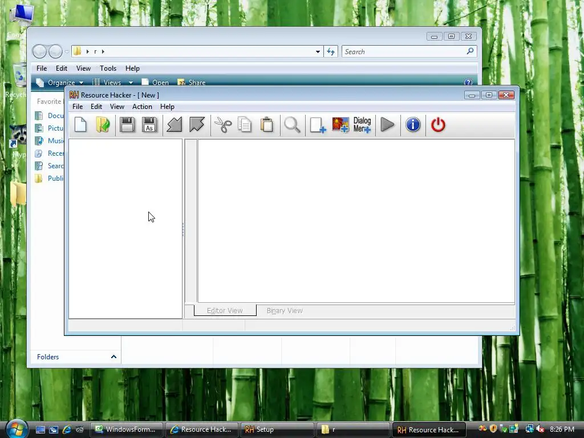This screenshot has height=438, width=584.
Task: Click the refresh button beside the address bar
Action: tap(331, 51)
